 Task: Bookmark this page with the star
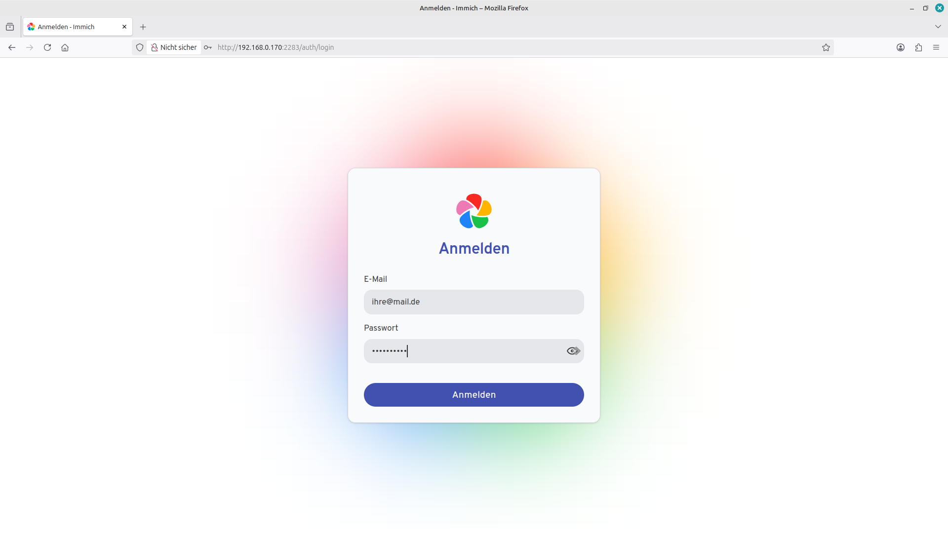[x=826, y=47]
